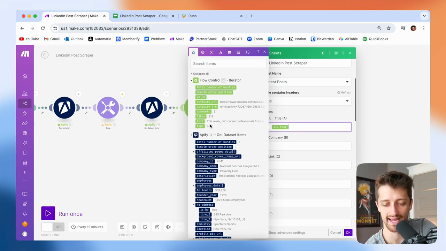Image resolution: width=446 pixels, height=251 pixels.
Task: Click the purple Run once play button
Action: pyautogui.click(x=48, y=214)
